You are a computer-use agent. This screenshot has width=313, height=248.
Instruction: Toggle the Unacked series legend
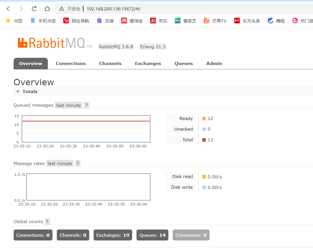point(180,129)
